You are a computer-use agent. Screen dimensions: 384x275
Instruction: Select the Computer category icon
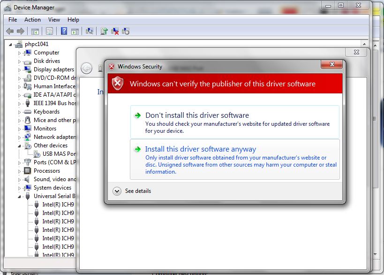28,53
